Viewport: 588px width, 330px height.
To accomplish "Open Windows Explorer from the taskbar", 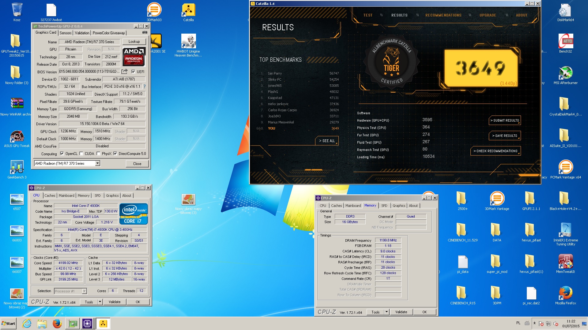I will click(x=42, y=323).
